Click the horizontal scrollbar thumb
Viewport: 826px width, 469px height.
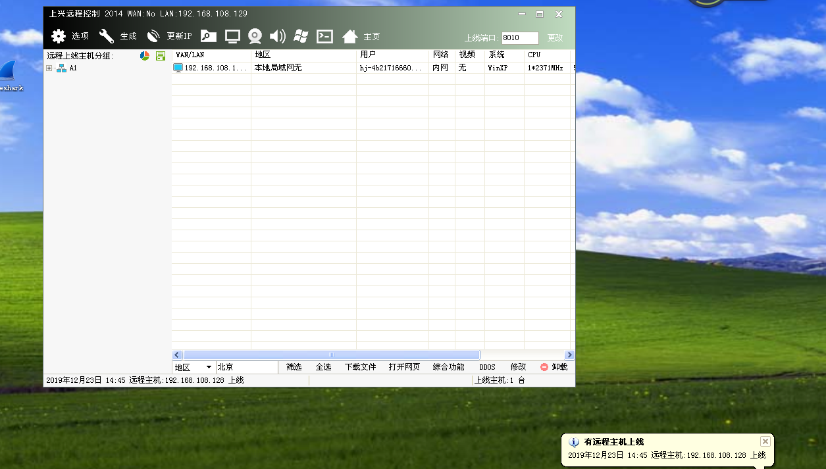coord(331,355)
